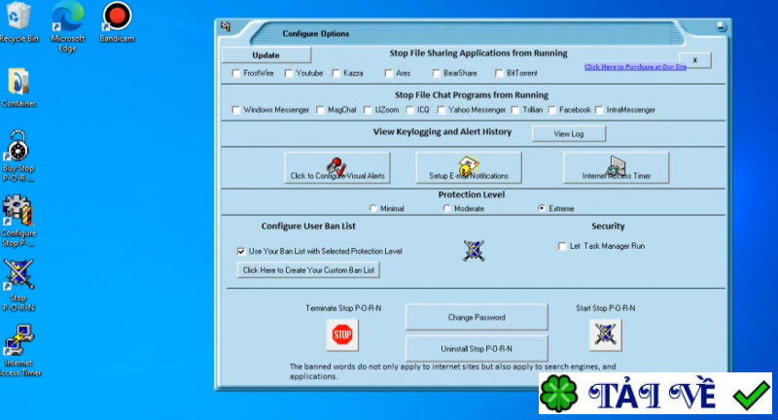778x420 pixels.
Task: Enable the UZoom checkbox
Action: pyautogui.click(x=368, y=110)
